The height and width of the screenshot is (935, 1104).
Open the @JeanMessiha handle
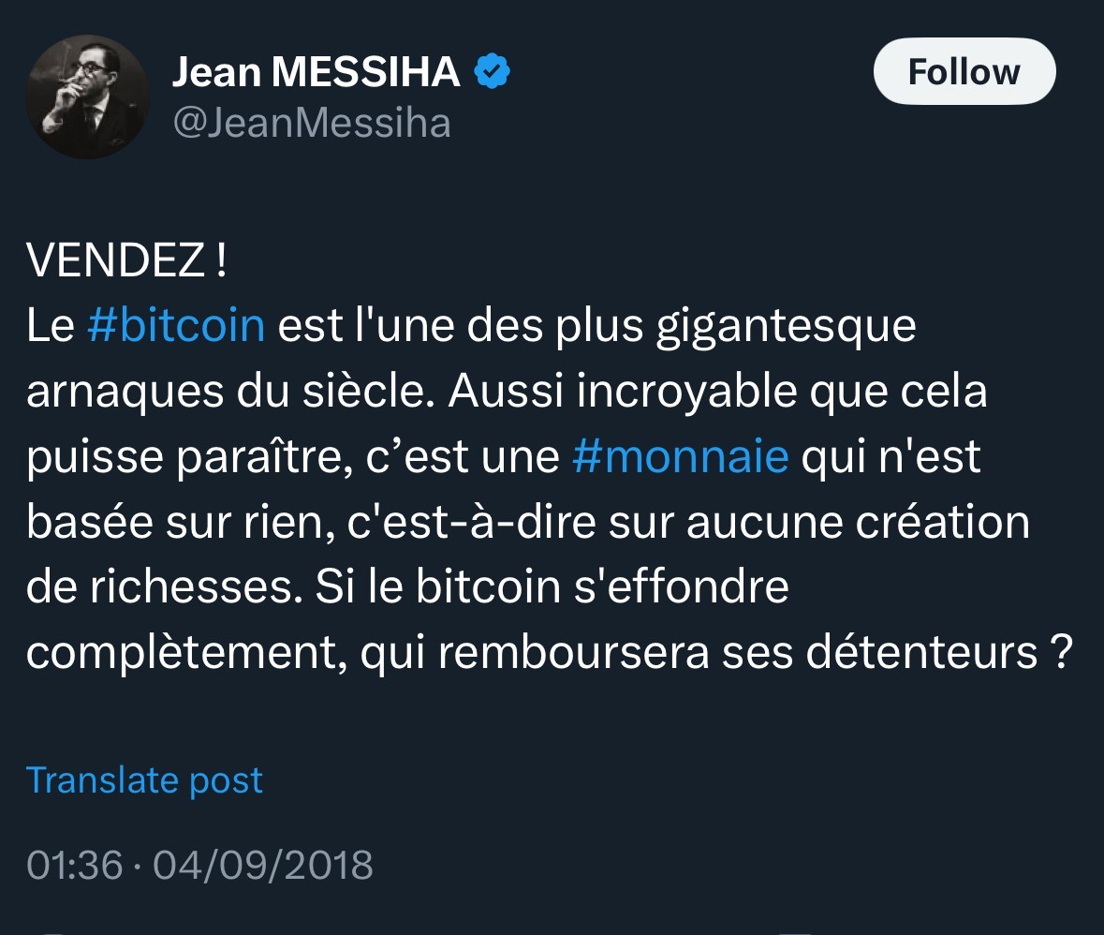[311, 123]
